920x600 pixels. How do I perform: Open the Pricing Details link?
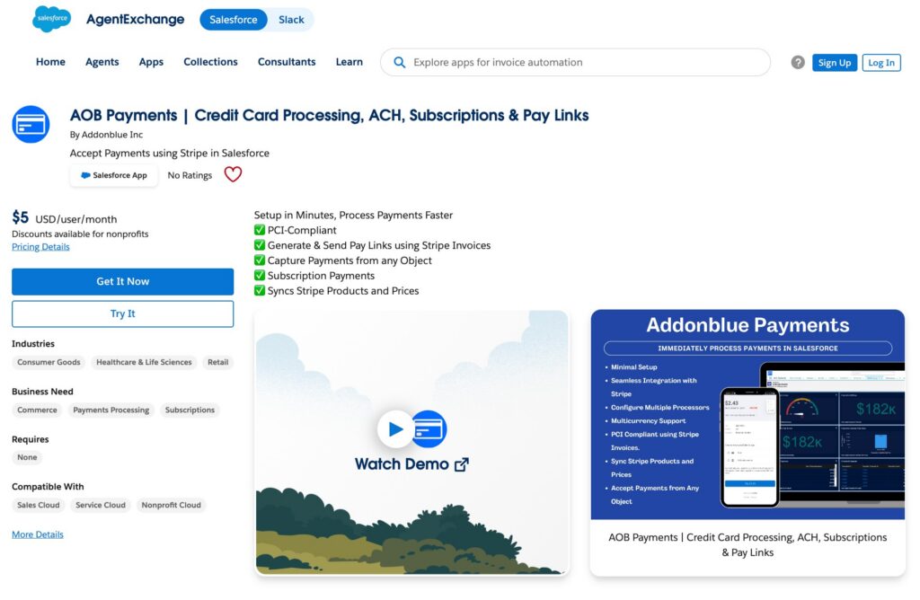(40, 247)
